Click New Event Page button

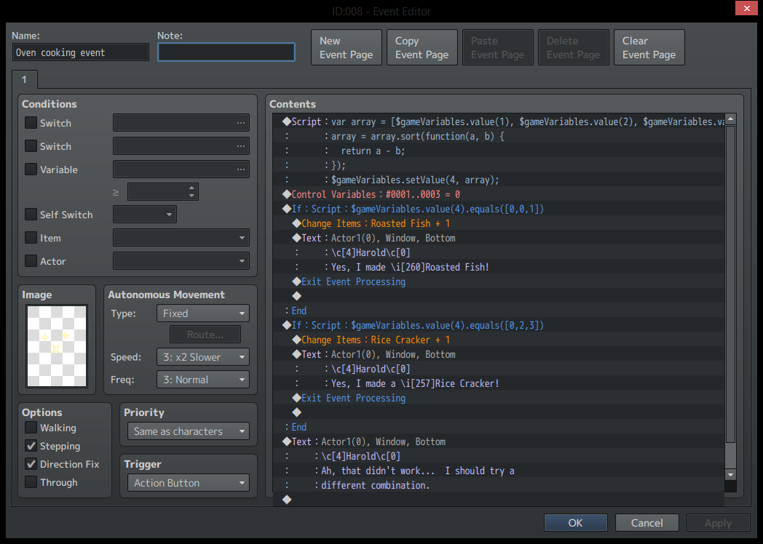[347, 48]
